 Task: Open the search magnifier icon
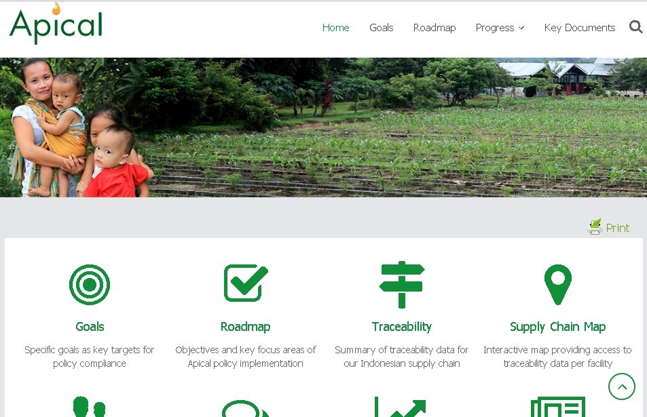tap(635, 27)
